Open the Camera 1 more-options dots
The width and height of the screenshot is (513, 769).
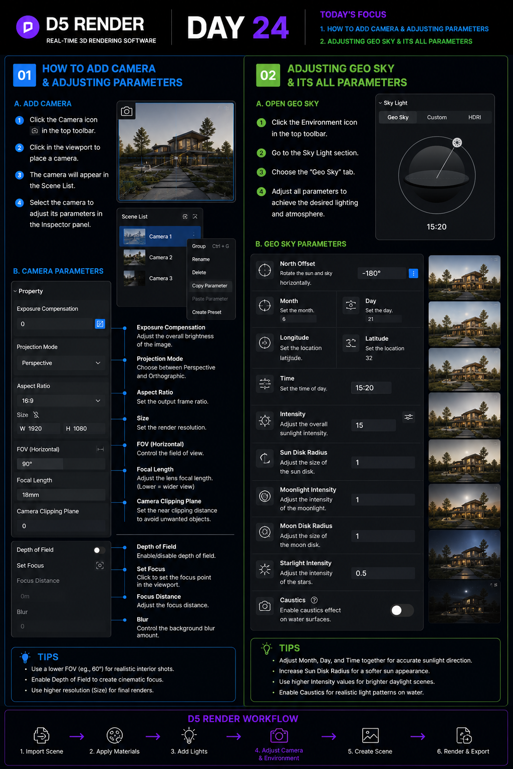point(194,235)
